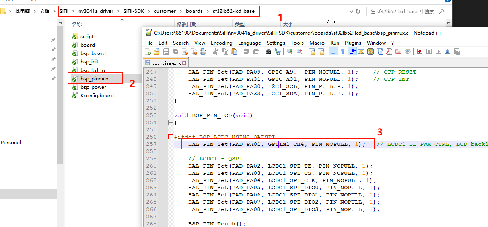Image resolution: width=488 pixels, height=227 pixels.
Task: Click the Copy toolbar icon
Action: (x=224, y=51)
